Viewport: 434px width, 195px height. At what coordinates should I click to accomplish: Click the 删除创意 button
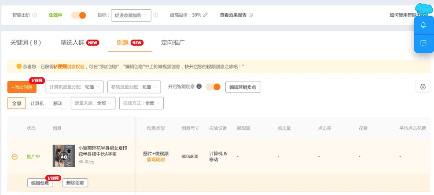(75, 183)
